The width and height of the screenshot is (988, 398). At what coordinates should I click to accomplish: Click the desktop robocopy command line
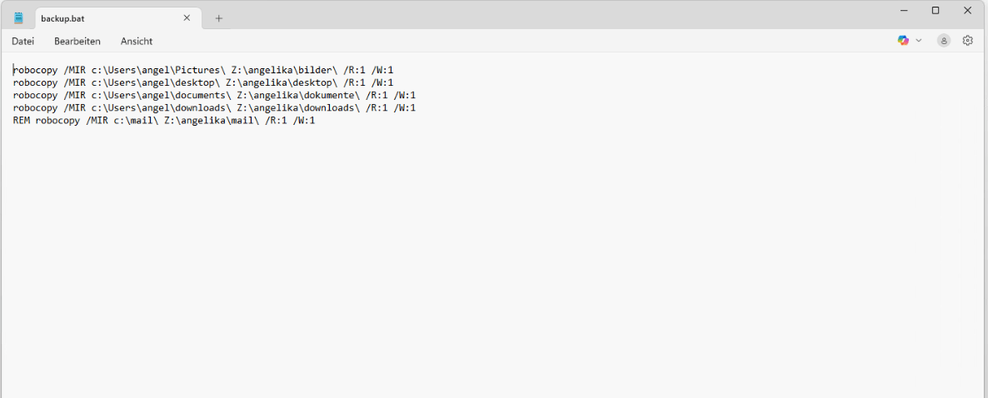203,82
